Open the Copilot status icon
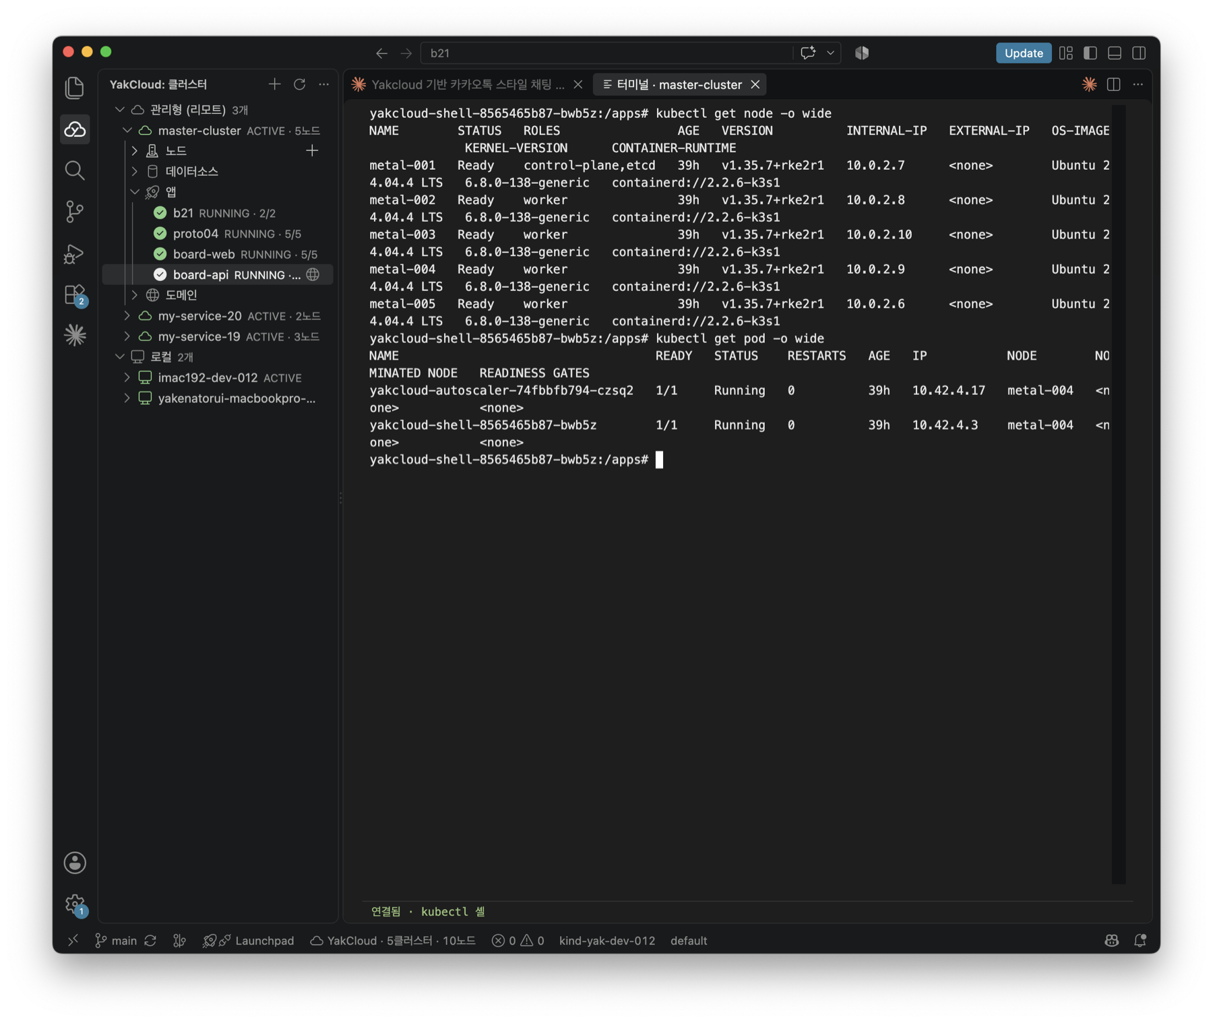This screenshot has width=1213, height=1023. (1112, 940)
